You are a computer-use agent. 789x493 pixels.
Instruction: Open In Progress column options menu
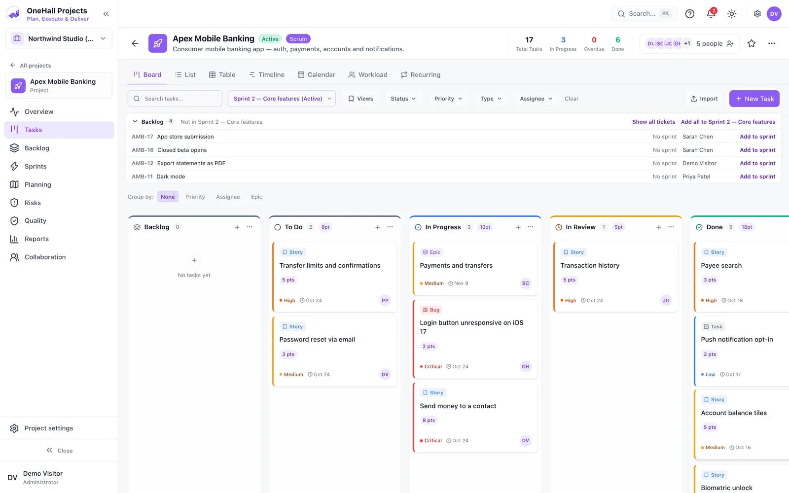(531, 227)
